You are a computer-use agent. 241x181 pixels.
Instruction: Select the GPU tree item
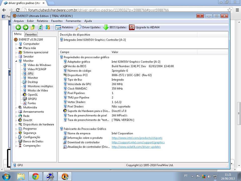pyautogui.click(x=30, y=73)
